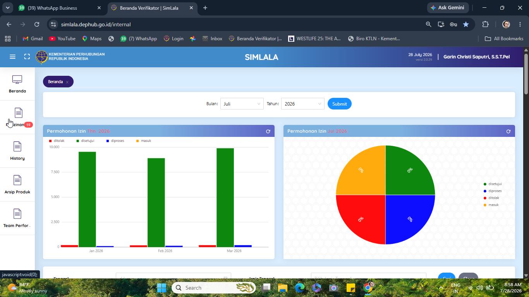Open All Bookmarks folder
This screenshot has width=529, height=297.
(504, 39)
